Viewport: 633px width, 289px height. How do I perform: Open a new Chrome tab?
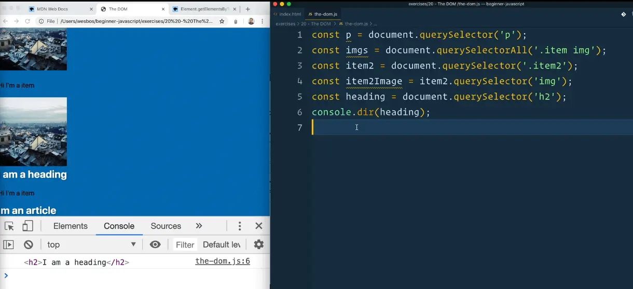(x=247, y=9)
